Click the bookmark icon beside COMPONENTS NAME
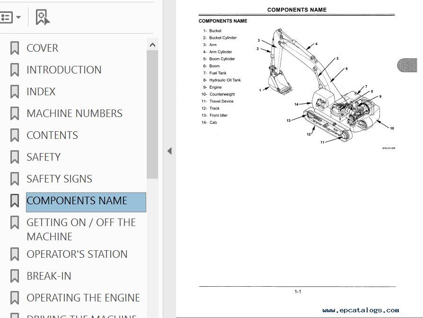This screenshot has width=423, height=318. [15, 201]
